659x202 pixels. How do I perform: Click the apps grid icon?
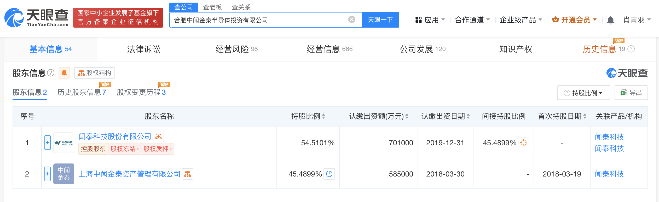click(x=419, y=20)
